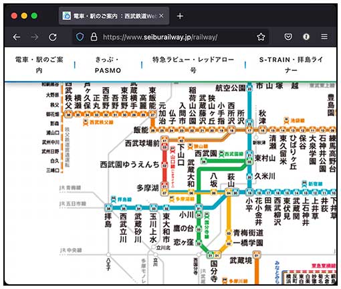
Task: Open S-TRAIN・拝島ライナー menu item
Action: pos(291,65)
